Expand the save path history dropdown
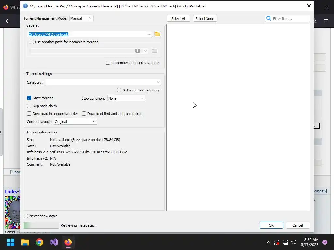 pos(149,35)
